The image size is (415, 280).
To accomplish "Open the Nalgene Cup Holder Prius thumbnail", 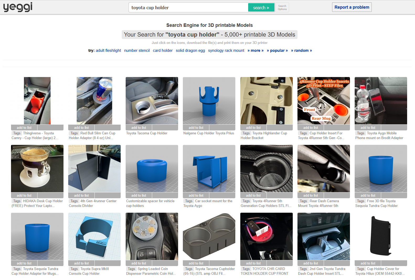I will (209, 101).
